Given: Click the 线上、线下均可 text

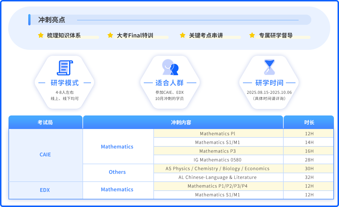Looking at the screenshot, I should pos(65,99).
